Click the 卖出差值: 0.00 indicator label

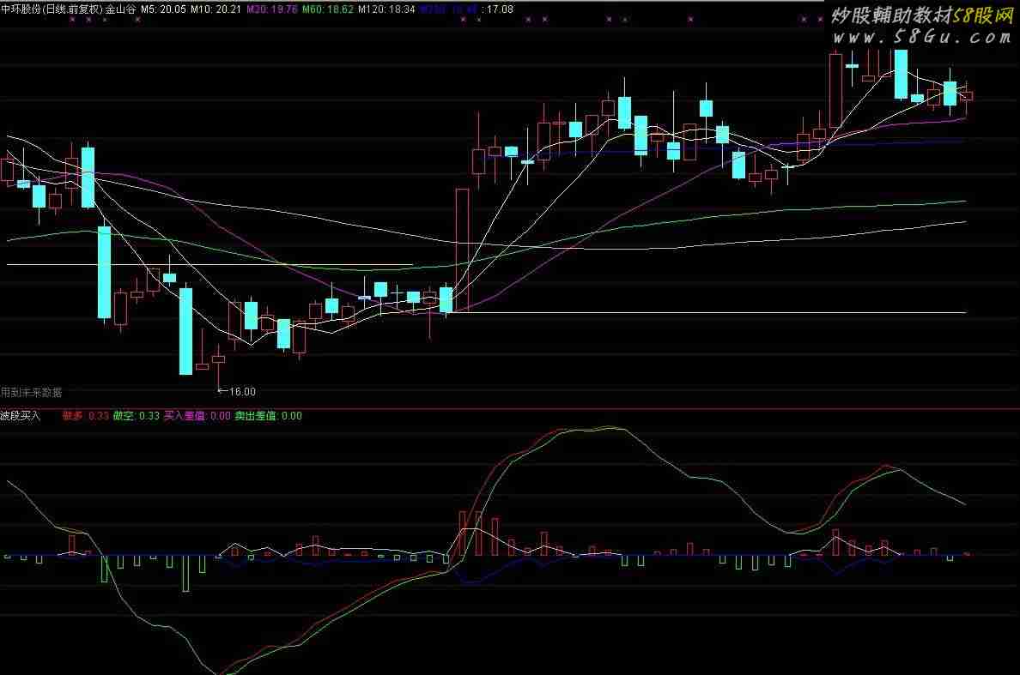(x=269, y=416)
